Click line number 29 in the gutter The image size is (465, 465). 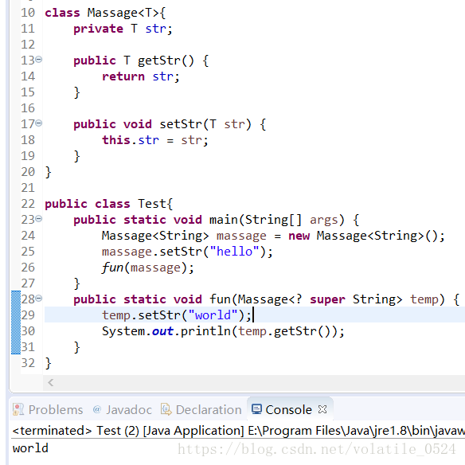pos(28,315)
